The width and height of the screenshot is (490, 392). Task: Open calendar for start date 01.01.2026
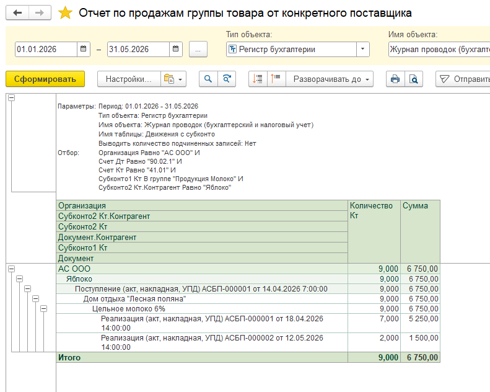click(83, 49)
